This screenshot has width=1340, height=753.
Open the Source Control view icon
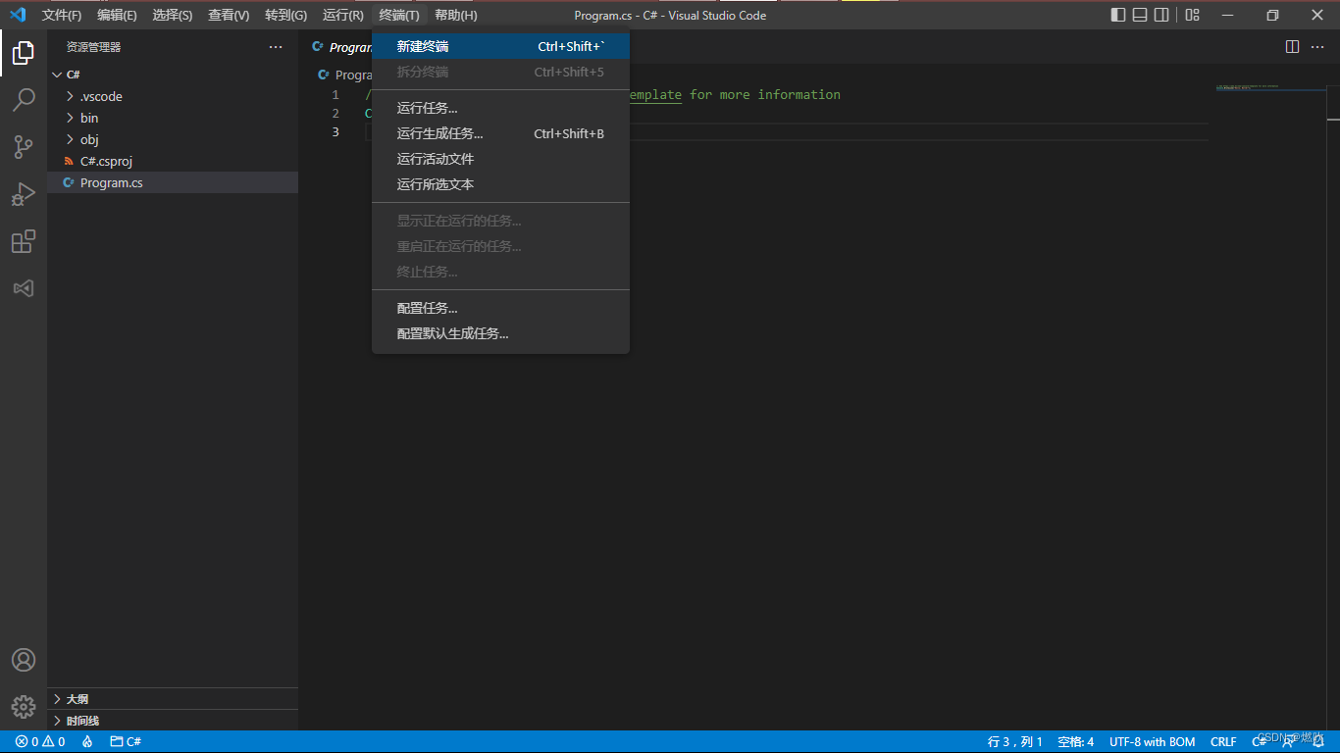click(x=24, y=147)
